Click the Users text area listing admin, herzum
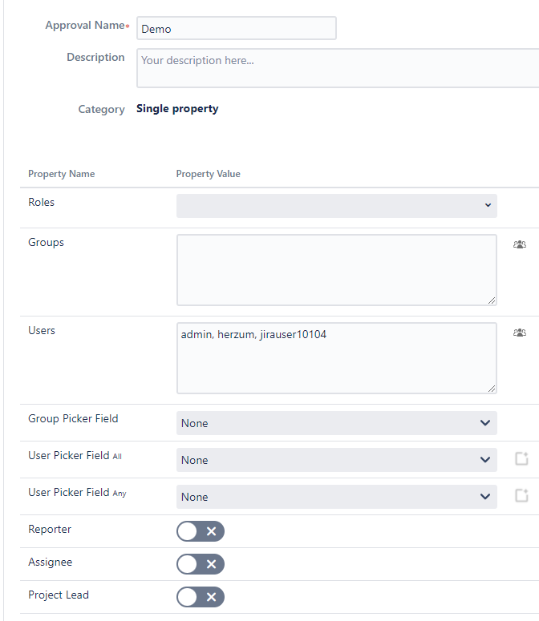Screen dimensions: 539x621 pos(336,358)
